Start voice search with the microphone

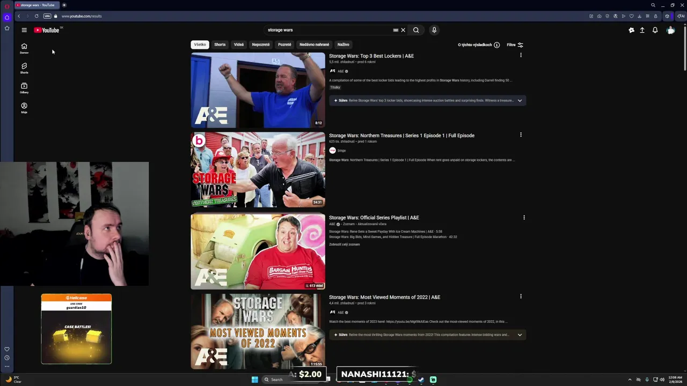434,30
